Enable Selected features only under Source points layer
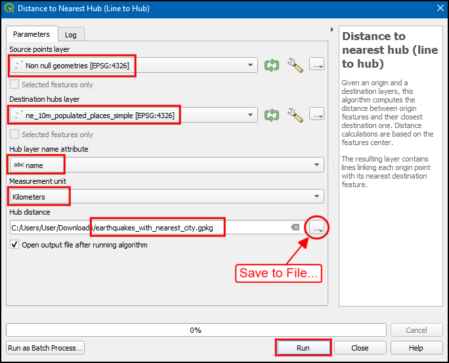 point(14,85)
